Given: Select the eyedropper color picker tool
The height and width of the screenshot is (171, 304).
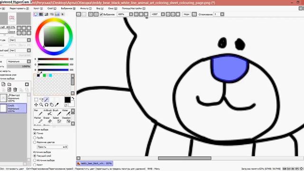Looking at the screenshot, I should 57,104.
